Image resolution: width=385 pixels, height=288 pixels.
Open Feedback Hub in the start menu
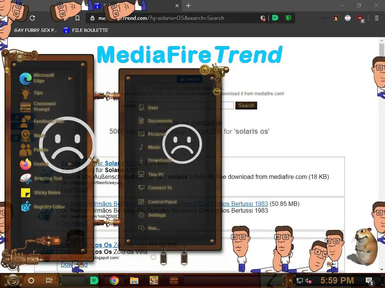pyautogui.click(x=42, y=121)
